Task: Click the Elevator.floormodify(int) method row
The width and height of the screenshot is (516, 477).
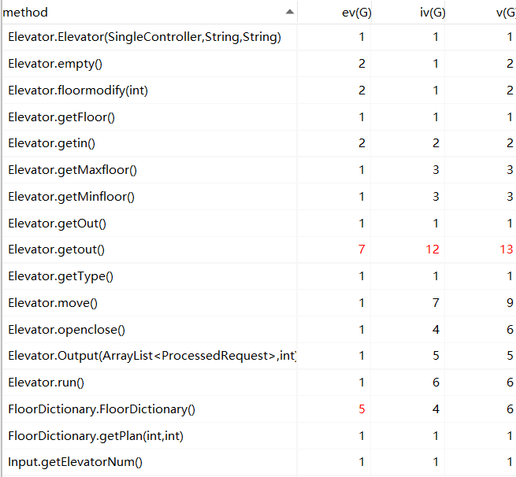Action: click(x=78, y=91)
